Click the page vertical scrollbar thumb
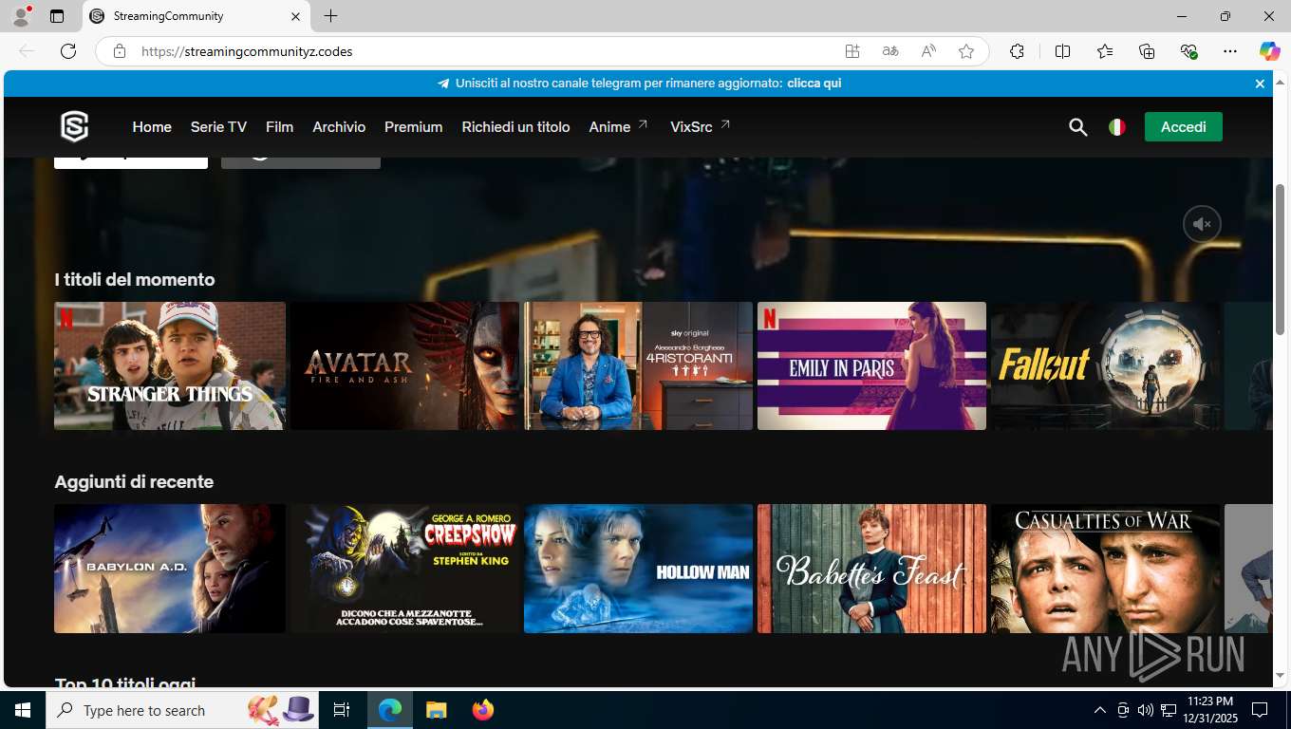Image resolution: width=1291 pixels, height=729 pixels. [x=1280, y=259]
